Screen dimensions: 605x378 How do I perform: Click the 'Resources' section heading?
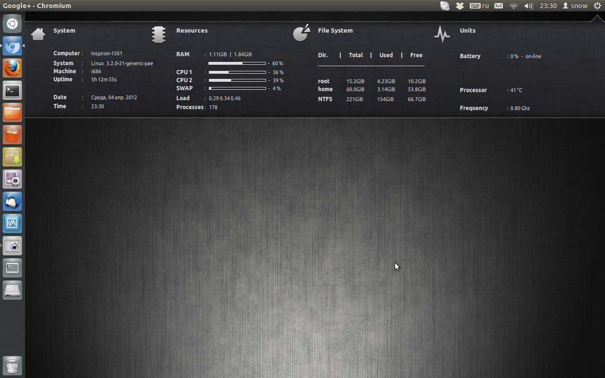(192, 31)
